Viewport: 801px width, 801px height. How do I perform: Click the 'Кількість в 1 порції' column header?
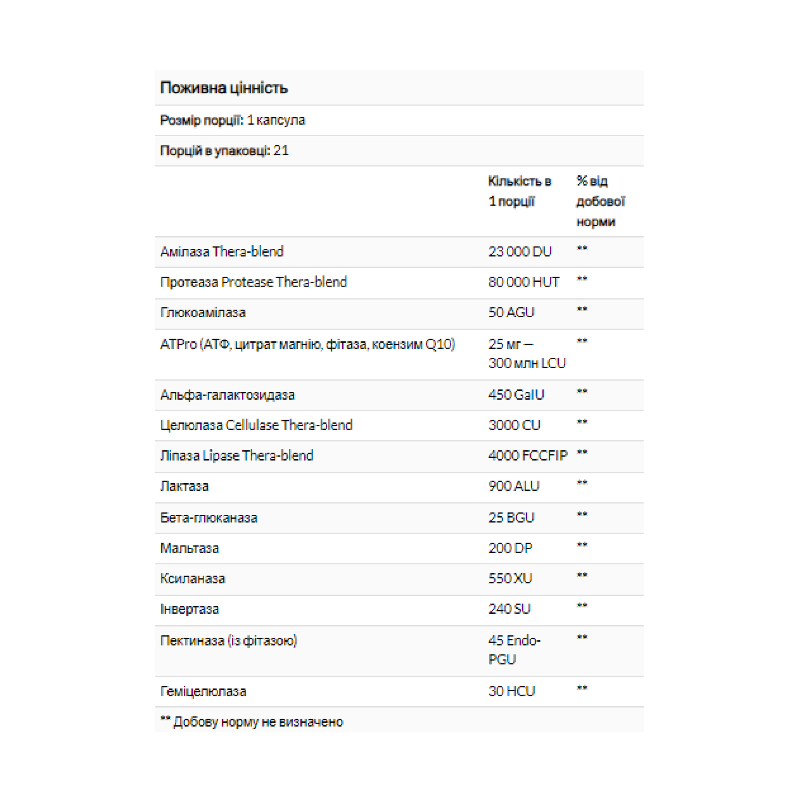[519, 191]
